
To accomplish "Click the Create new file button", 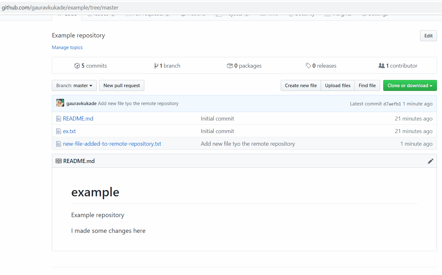I will [301, 86].
